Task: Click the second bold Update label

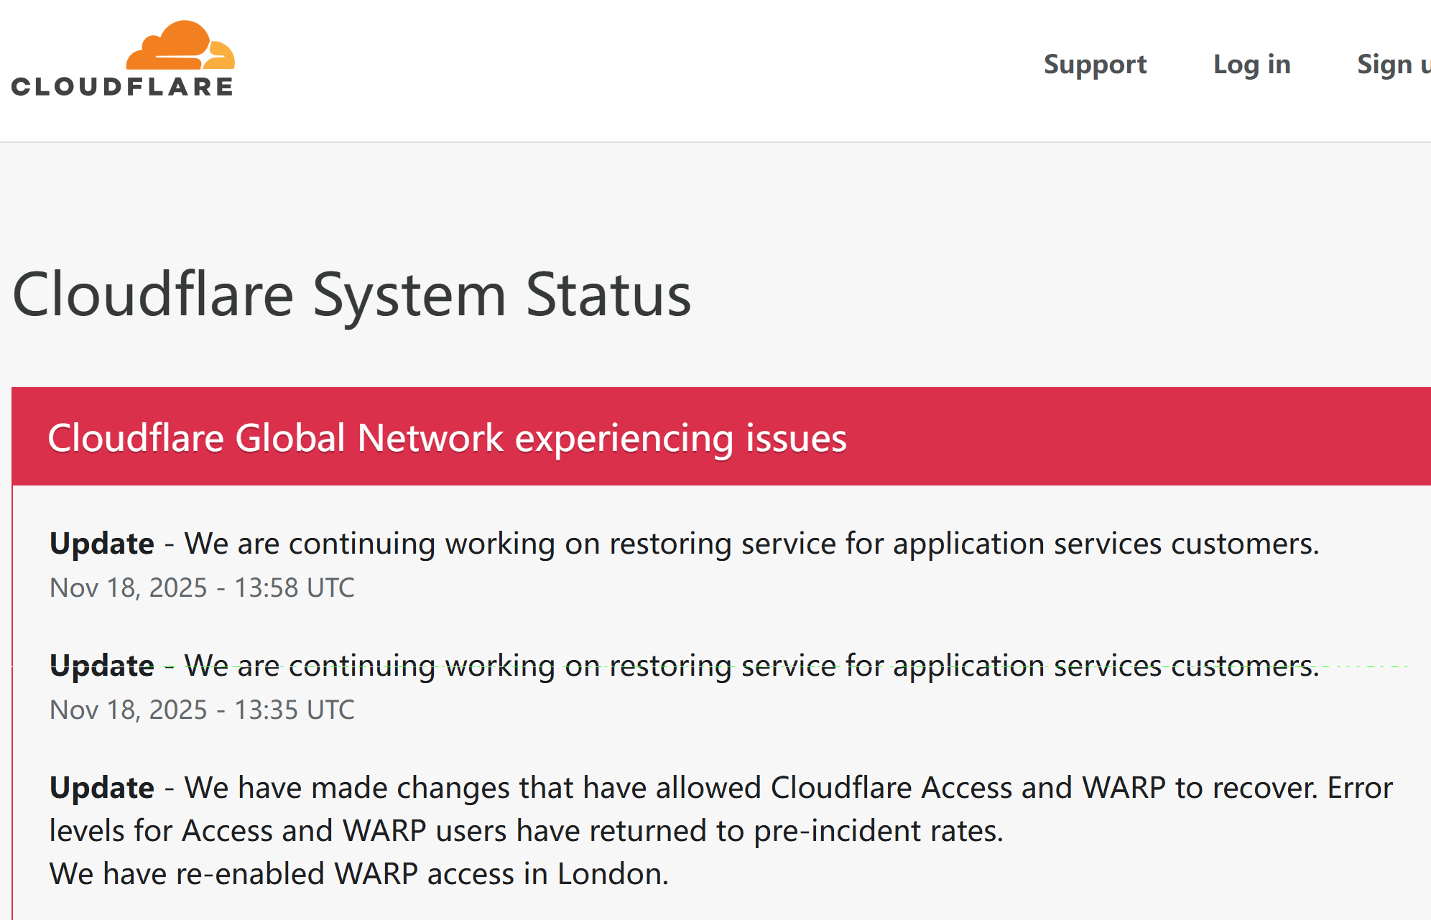Action: 102,666
